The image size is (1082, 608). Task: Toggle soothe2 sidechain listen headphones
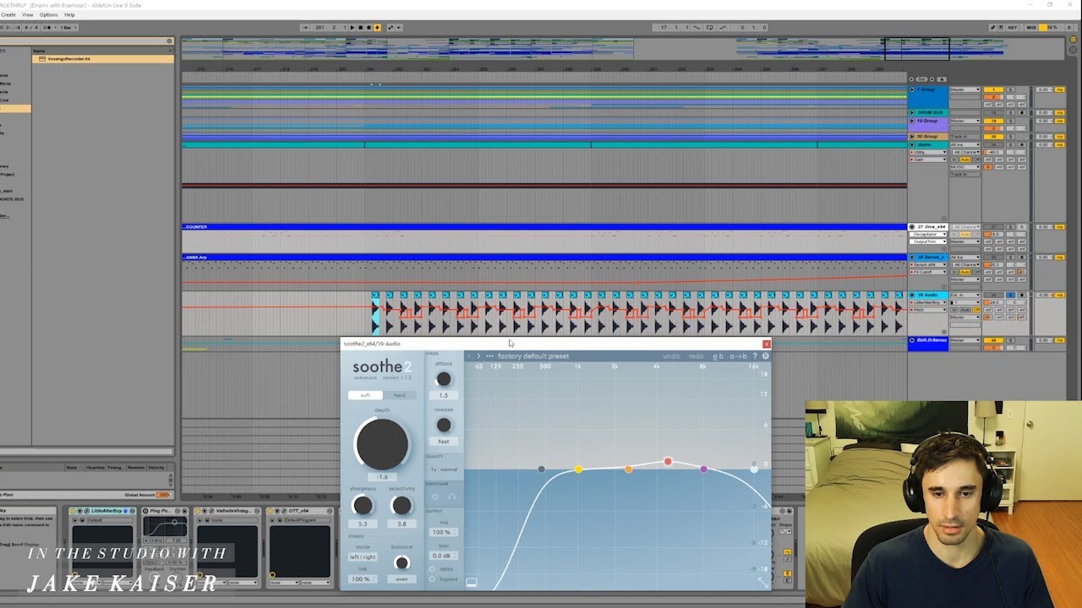pos(451,497)
